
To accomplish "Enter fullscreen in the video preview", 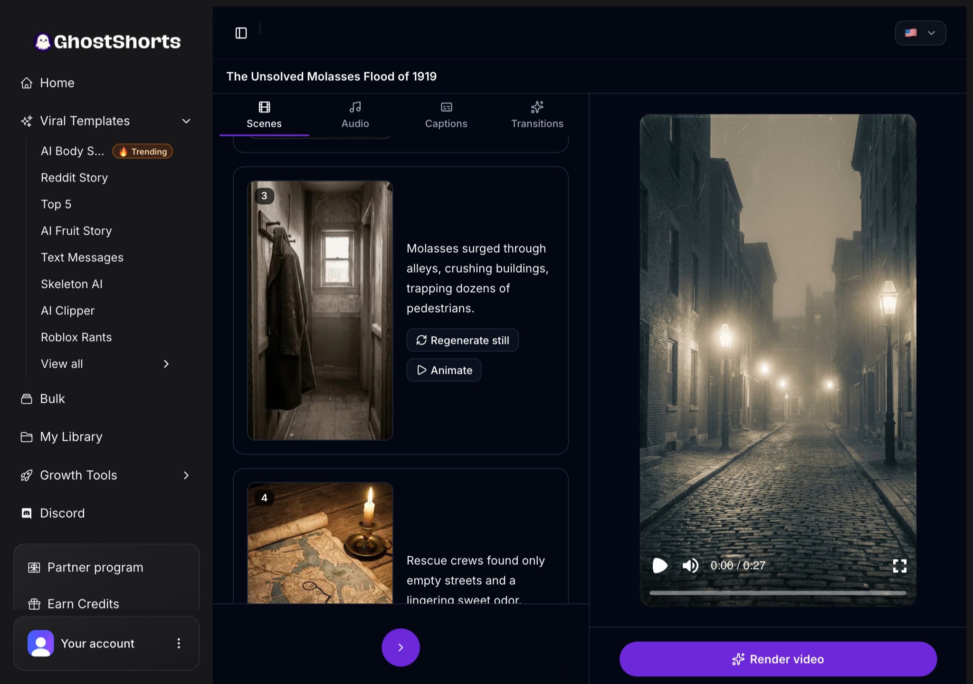I will (x=899, y=565).
